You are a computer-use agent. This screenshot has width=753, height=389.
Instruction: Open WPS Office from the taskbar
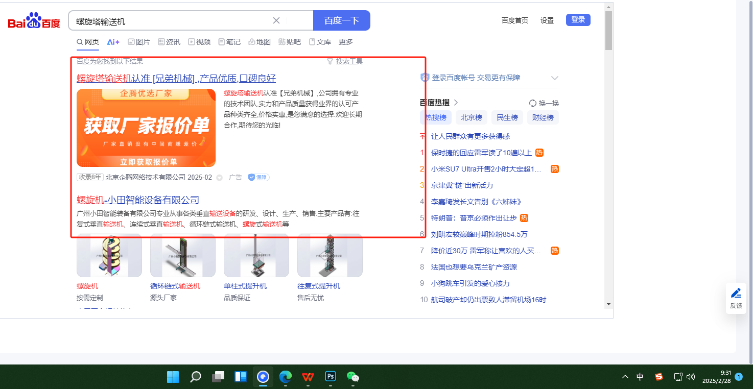coord(308,377)
